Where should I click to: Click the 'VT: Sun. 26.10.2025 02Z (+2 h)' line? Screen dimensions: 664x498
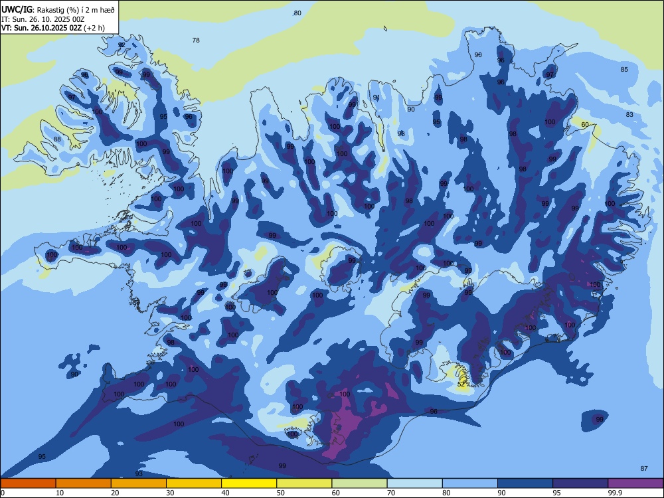click(53, 28)
